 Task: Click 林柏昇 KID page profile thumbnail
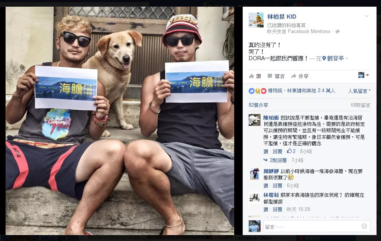[x=256, y=20]
